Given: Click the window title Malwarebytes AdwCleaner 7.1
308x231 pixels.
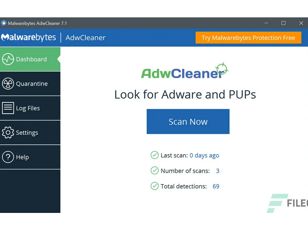Looking at the screenshot, I should tap(37, 23).
